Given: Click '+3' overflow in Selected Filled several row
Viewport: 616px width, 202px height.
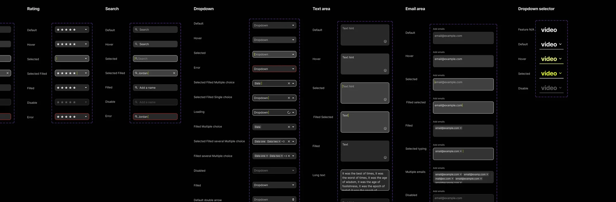Looking at the screenshot, I should coord(283,141).
